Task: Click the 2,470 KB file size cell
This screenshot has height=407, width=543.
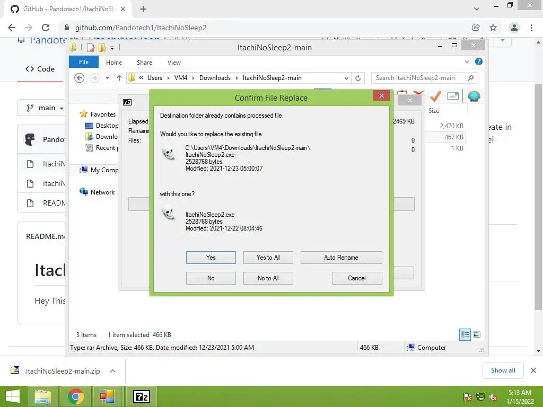Action: tap(451, 126)
